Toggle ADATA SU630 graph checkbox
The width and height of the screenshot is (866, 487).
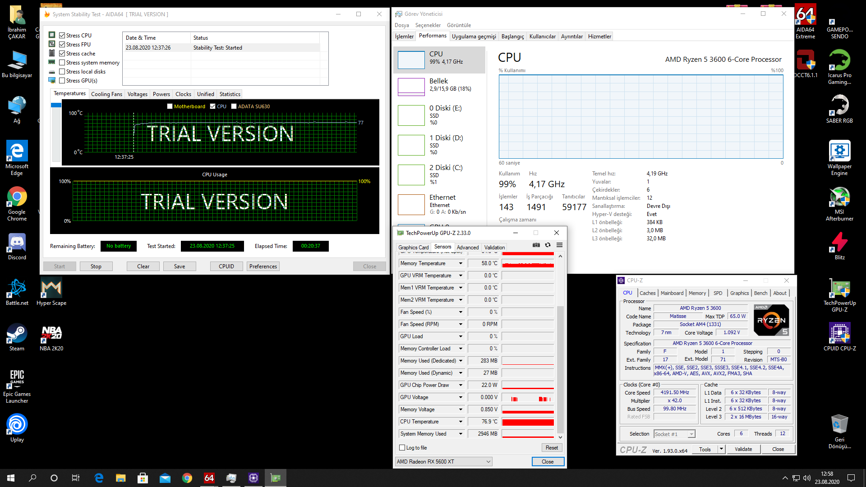[x=234, y=106]
